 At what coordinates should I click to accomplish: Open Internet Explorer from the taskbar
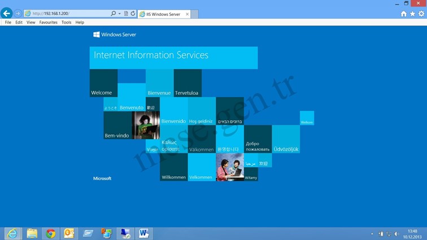12,233
